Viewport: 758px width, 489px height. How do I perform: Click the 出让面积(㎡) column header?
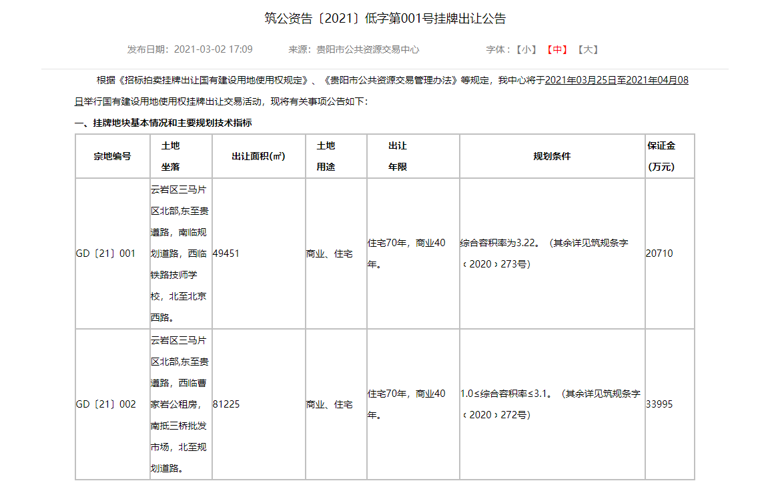pos(259,156)
